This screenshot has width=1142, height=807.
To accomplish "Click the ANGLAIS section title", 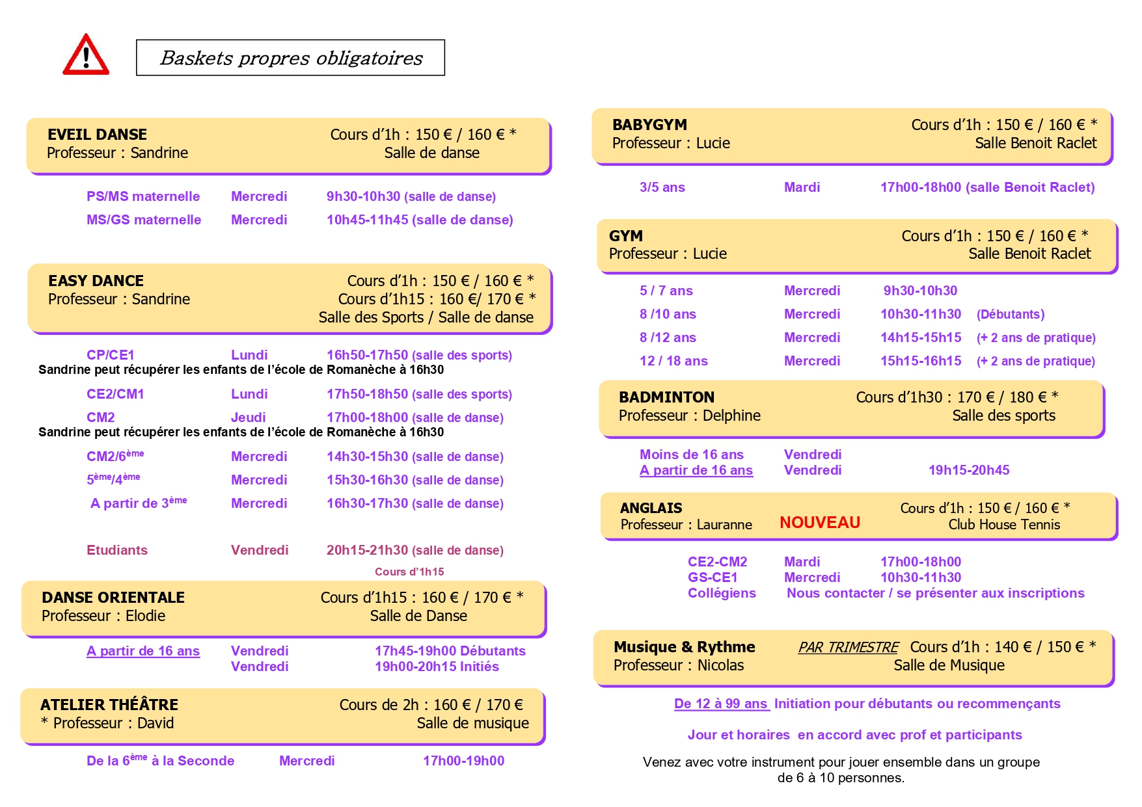I will (x=651, y=509).
